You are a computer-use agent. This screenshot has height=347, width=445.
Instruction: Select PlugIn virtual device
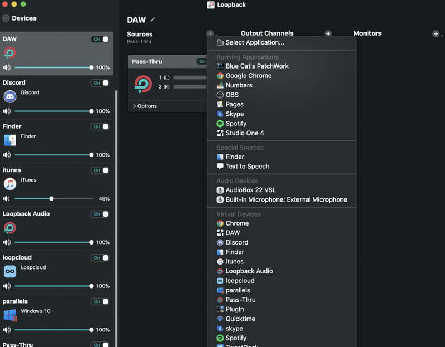[x=281, y=309]
